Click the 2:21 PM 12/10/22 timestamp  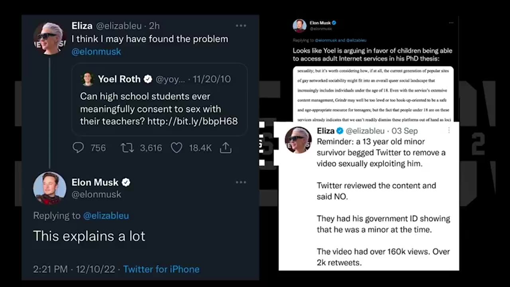[x=75, y=269]
